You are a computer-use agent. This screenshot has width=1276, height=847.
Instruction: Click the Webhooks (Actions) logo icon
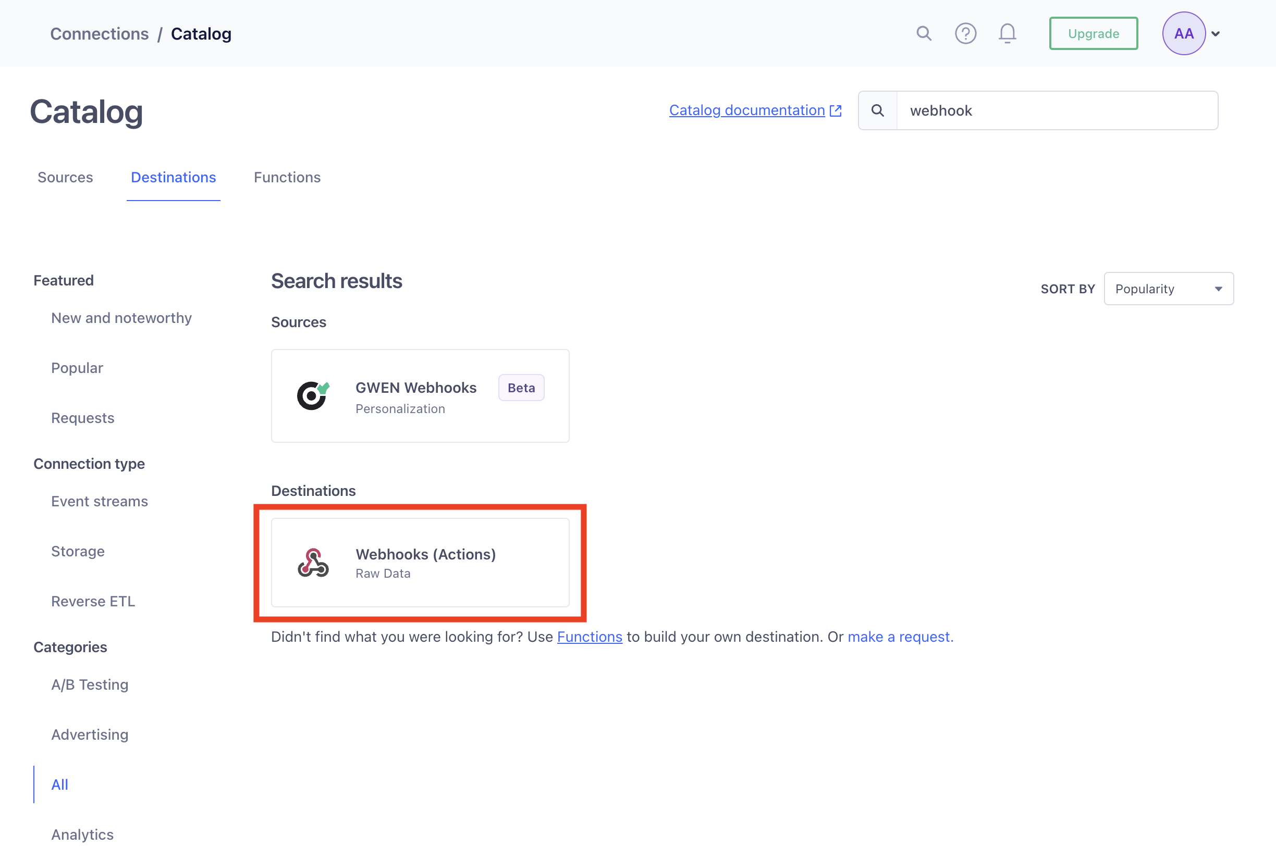[x=313, y=563]
